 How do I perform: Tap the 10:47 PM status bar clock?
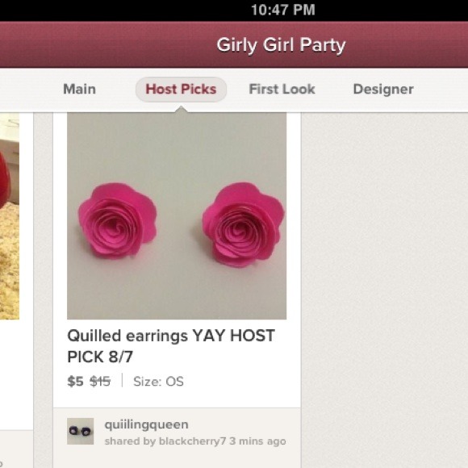click(283, 10)
